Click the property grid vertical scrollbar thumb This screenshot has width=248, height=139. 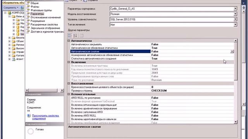click(x=236, y=61)
